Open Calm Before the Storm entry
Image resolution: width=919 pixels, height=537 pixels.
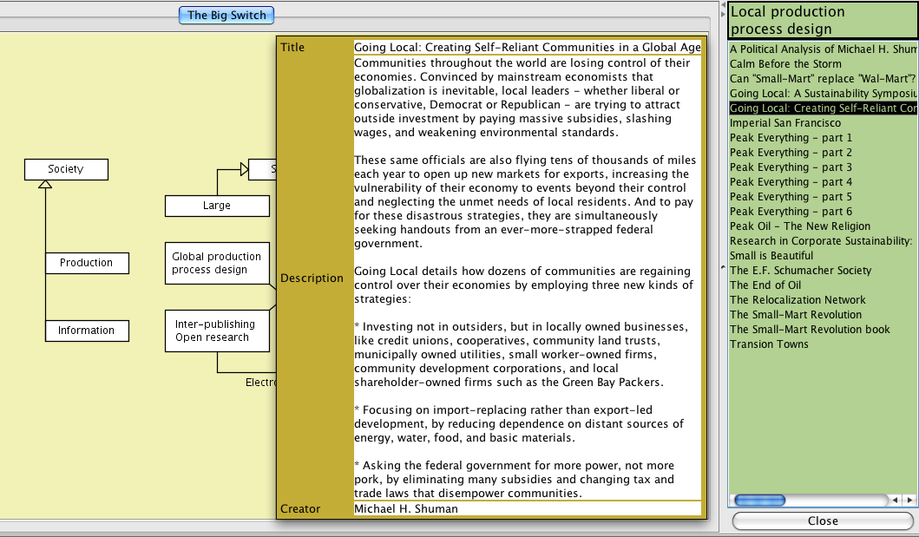tap(785, 64)
